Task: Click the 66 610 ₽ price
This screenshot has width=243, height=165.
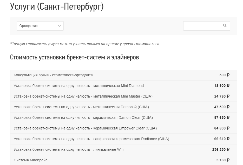Action: coord(222,139)
